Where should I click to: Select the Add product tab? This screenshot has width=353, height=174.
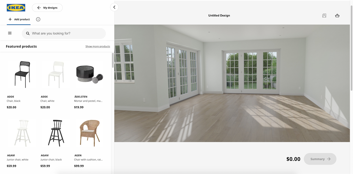pyautogui.click(x=19, y=19)
